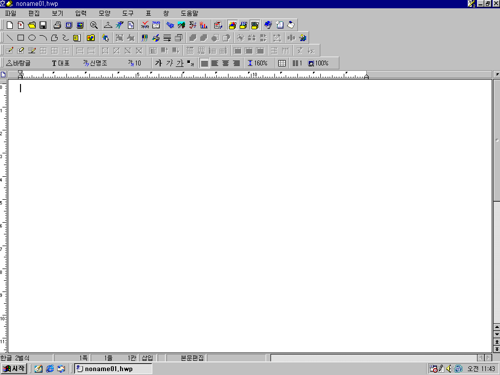The image size is (500, 375).
Task: Open the 100% zoom dropdown
Action: coord(318,63)
